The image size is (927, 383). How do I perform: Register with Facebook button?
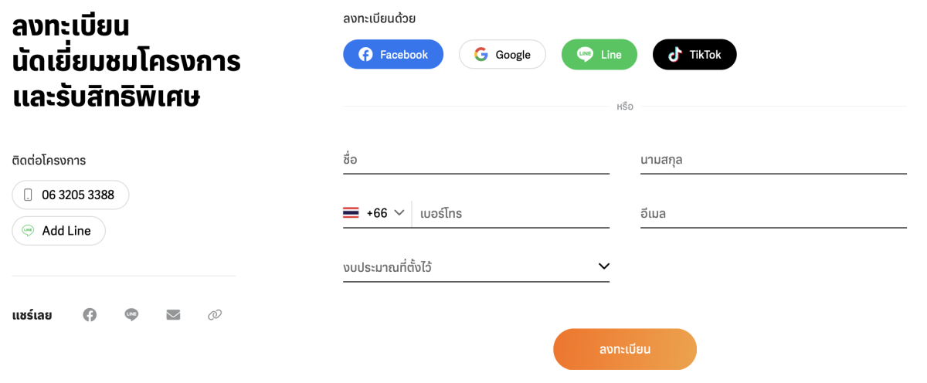pos(393,55)
